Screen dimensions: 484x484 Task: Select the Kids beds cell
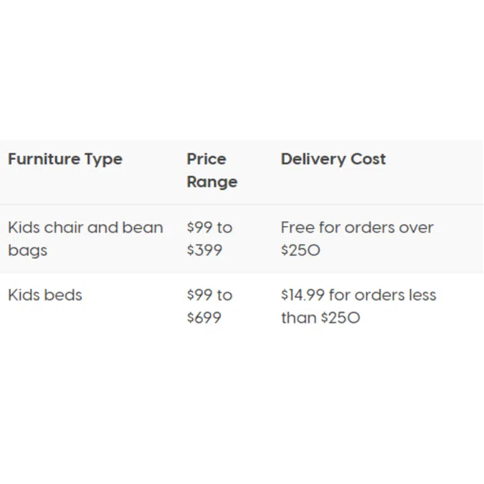[45, 295]
